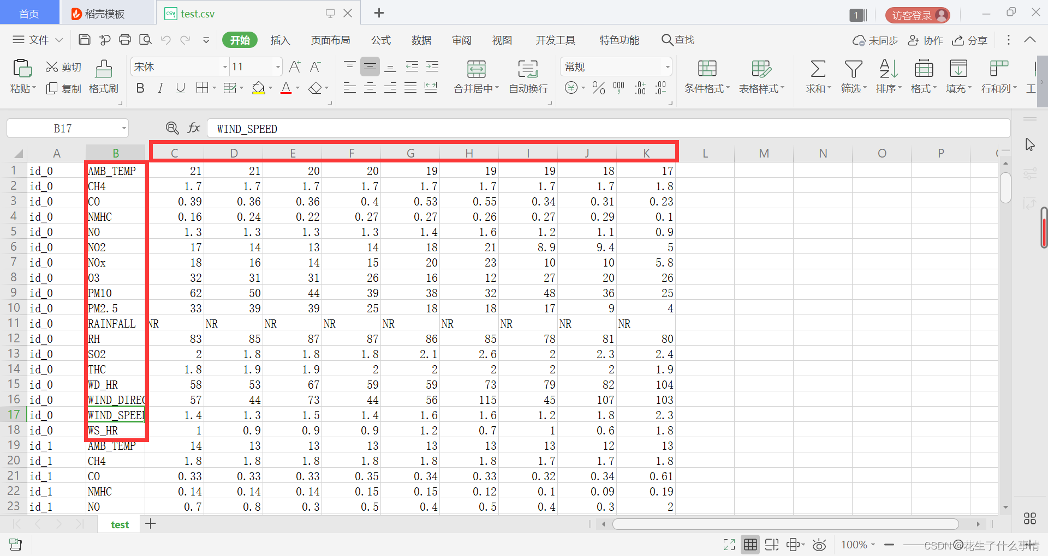
Task: Expand the Name Box dropdown arrow
Action: 124,129
